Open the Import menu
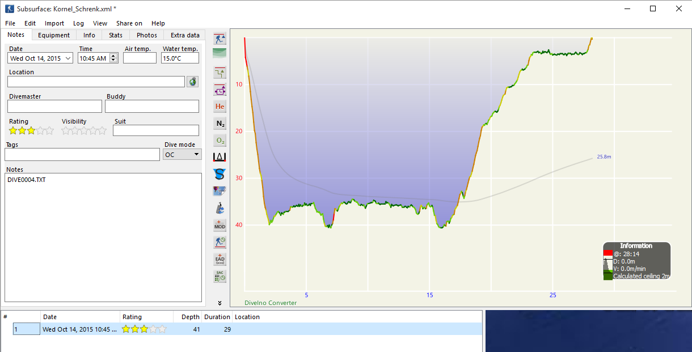The width and height of the screenshot is (692, 352). point(54,23)
